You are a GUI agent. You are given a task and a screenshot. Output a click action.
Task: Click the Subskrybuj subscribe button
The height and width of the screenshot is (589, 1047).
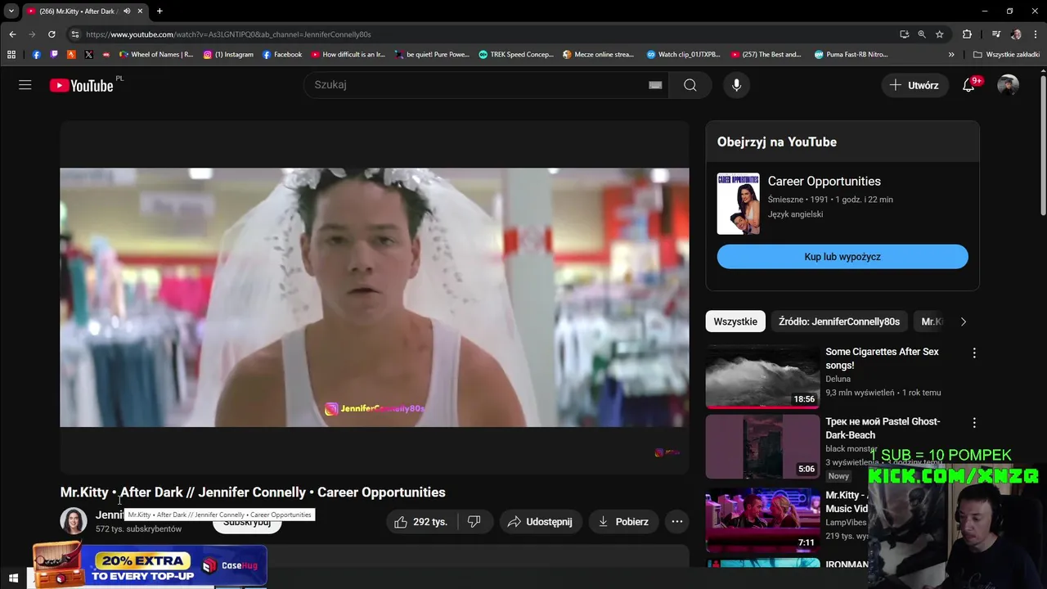point(247,522)
